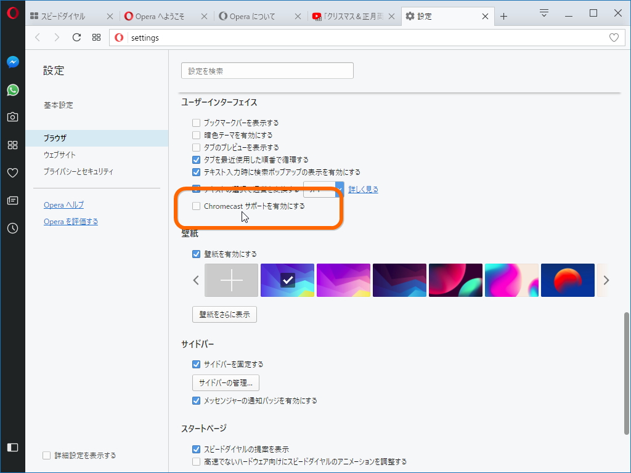Enable Chromecast サポート support
631x473 pixels.
(196, 206)
